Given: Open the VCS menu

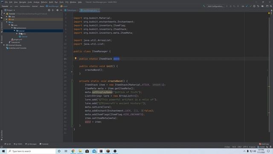Looking at the screenshot, I should tap(67, 2).
